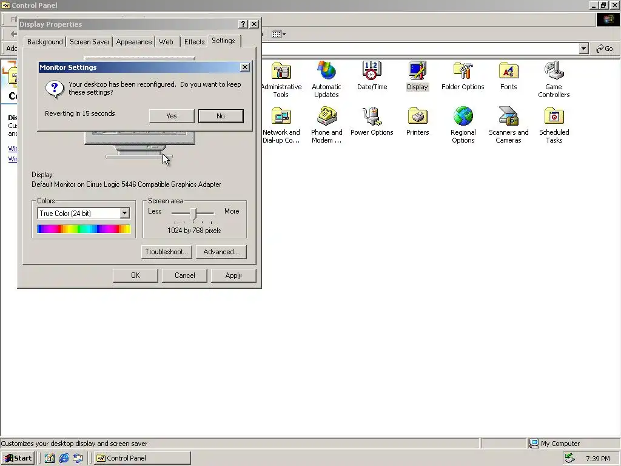Open the Printers folder icon
Viewport: 621px width, 466px height.
click(x=417, y=121)
